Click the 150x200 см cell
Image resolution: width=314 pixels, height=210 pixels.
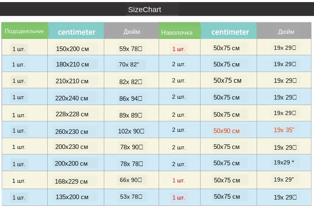72,49
